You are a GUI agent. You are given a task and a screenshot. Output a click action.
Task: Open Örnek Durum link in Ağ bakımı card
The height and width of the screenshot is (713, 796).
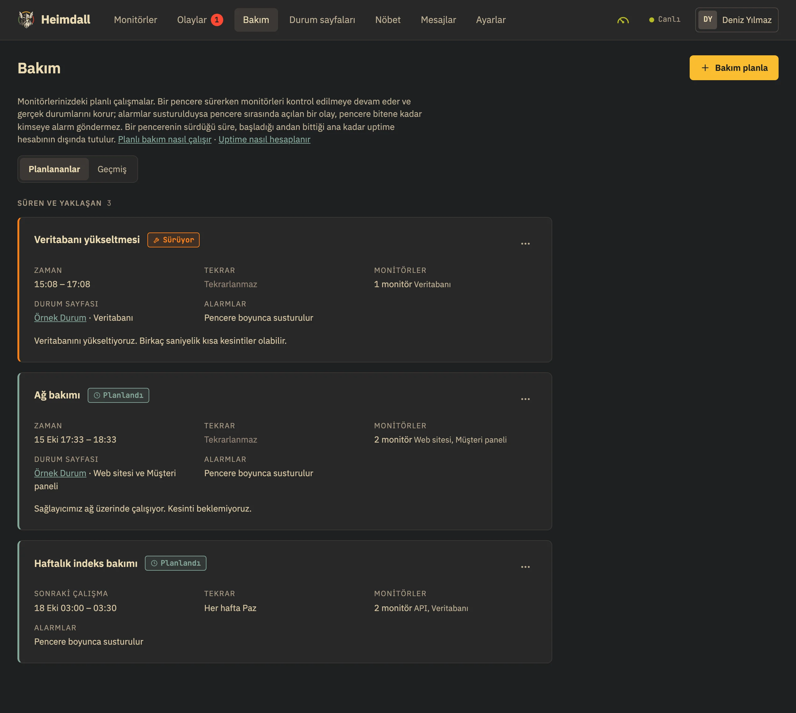(60, 473)
